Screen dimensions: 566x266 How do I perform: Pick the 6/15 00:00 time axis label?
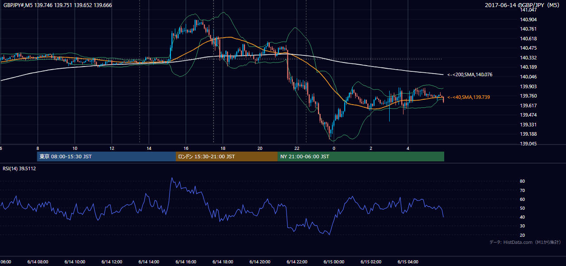point(333,262)
